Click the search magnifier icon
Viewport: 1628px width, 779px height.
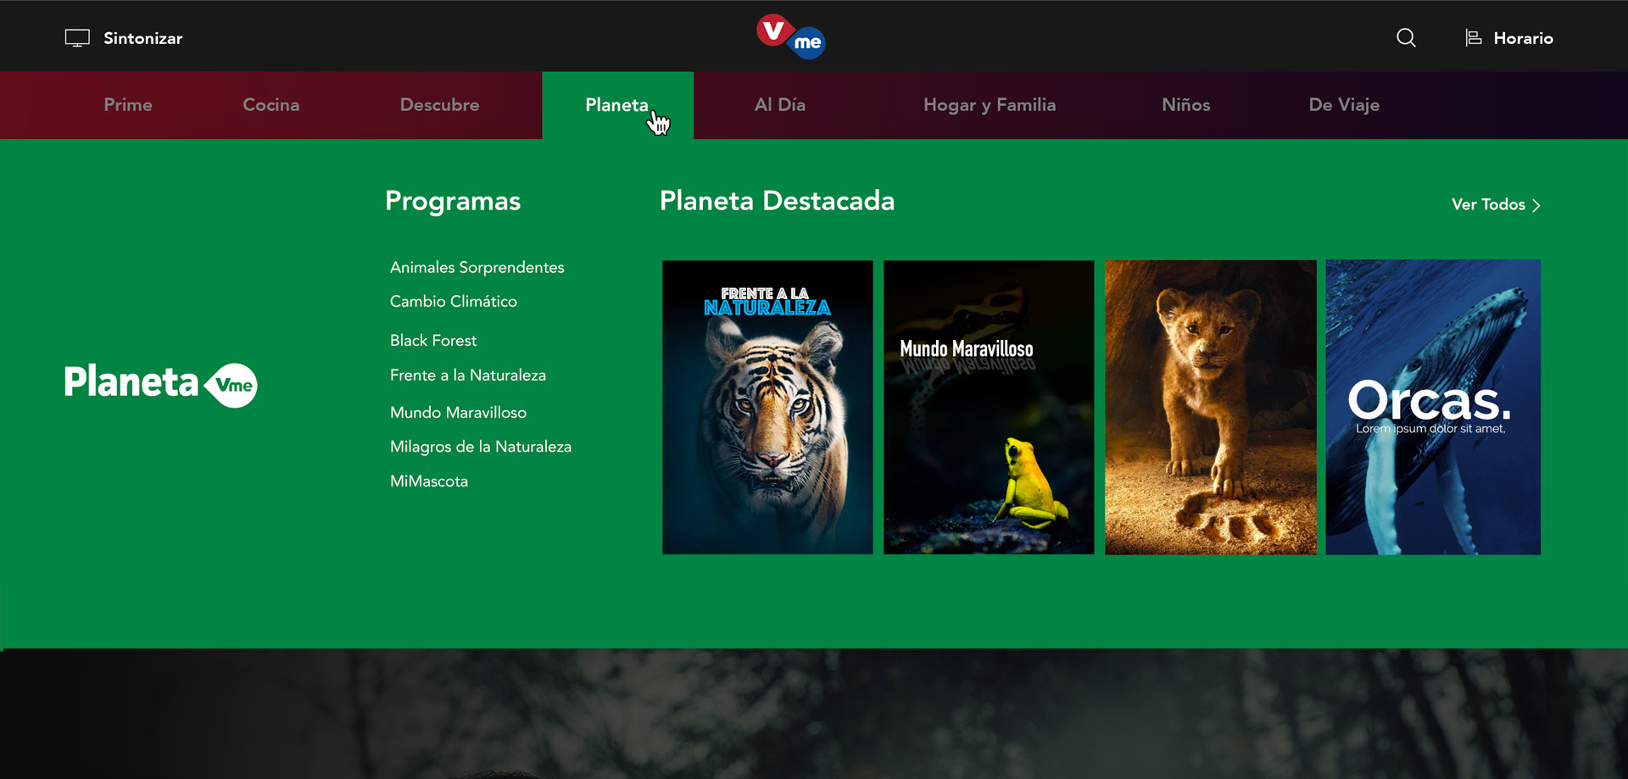point(1406,38)
